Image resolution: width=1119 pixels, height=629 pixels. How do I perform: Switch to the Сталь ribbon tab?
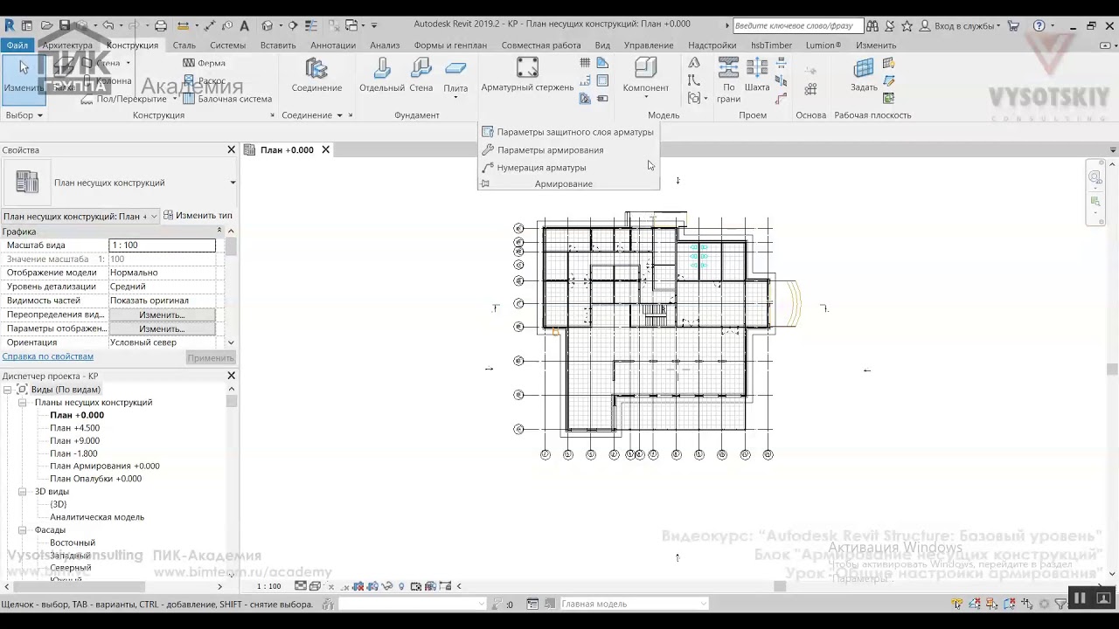click(184, 45)
